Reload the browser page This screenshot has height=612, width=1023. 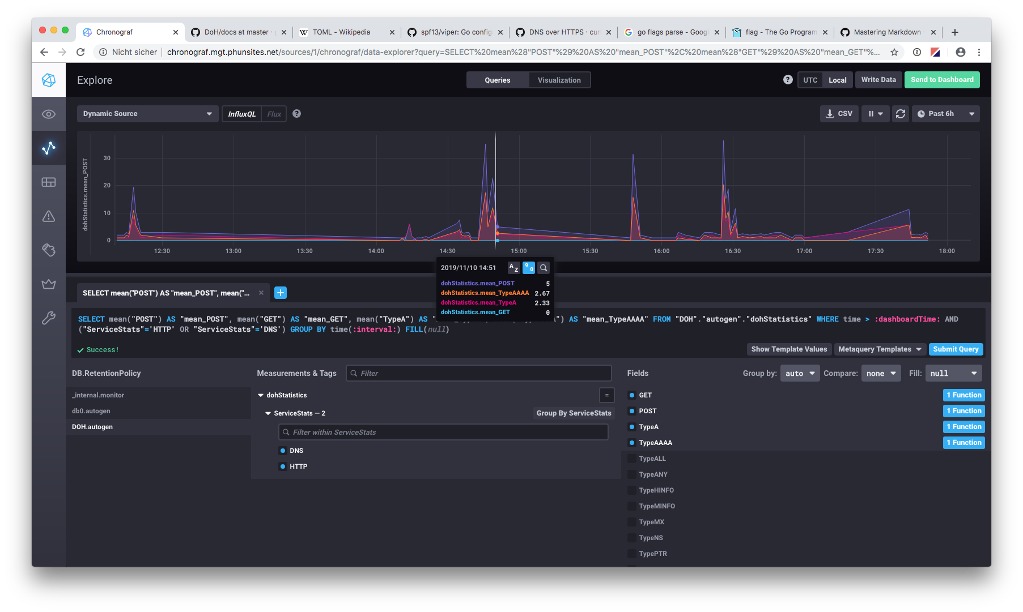80,52
